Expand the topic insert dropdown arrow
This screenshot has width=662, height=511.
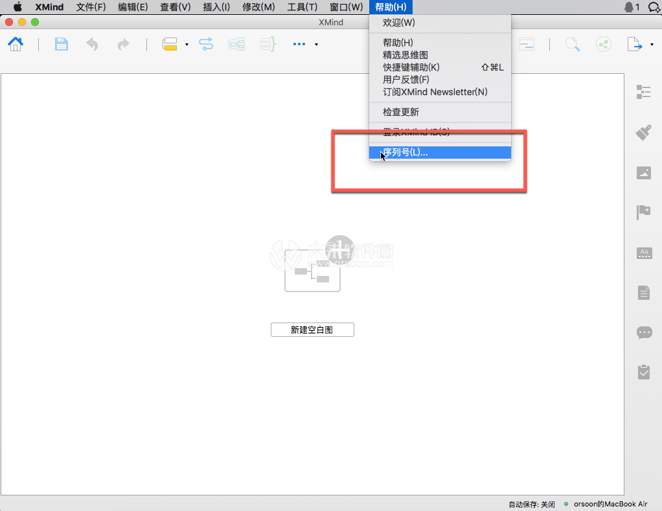(x=187, y=44)
